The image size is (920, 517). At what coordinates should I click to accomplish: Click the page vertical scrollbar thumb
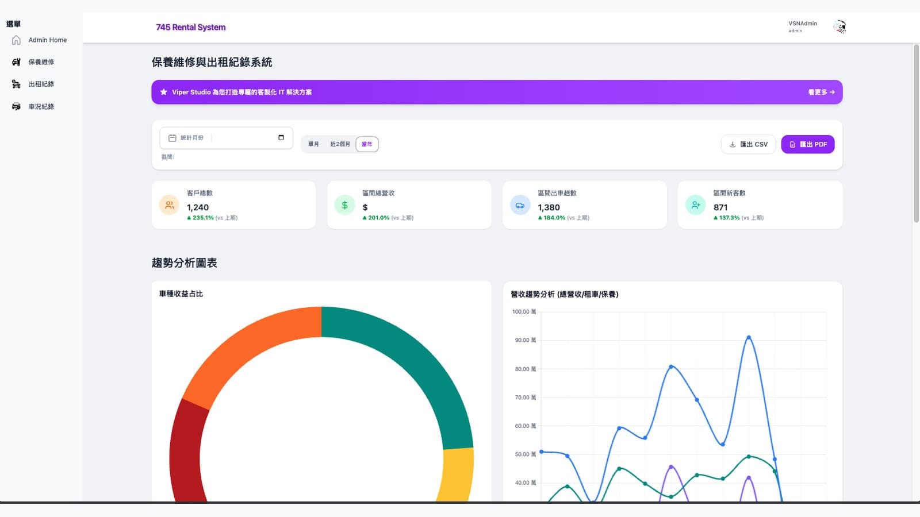pyautogui.click(x=916, y=133)
